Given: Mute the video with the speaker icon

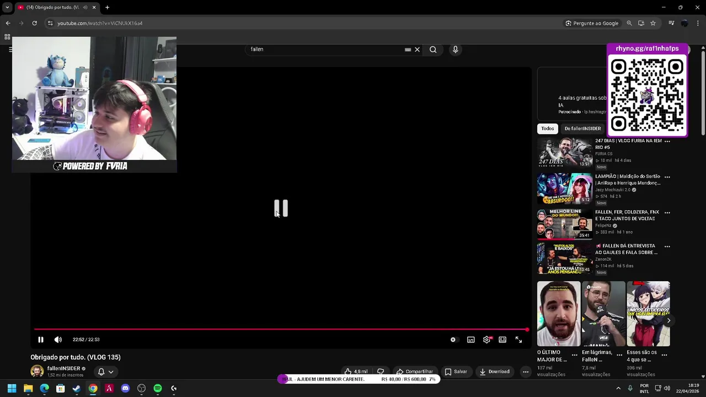Looking at the screenshot, I should pos(58,340).
